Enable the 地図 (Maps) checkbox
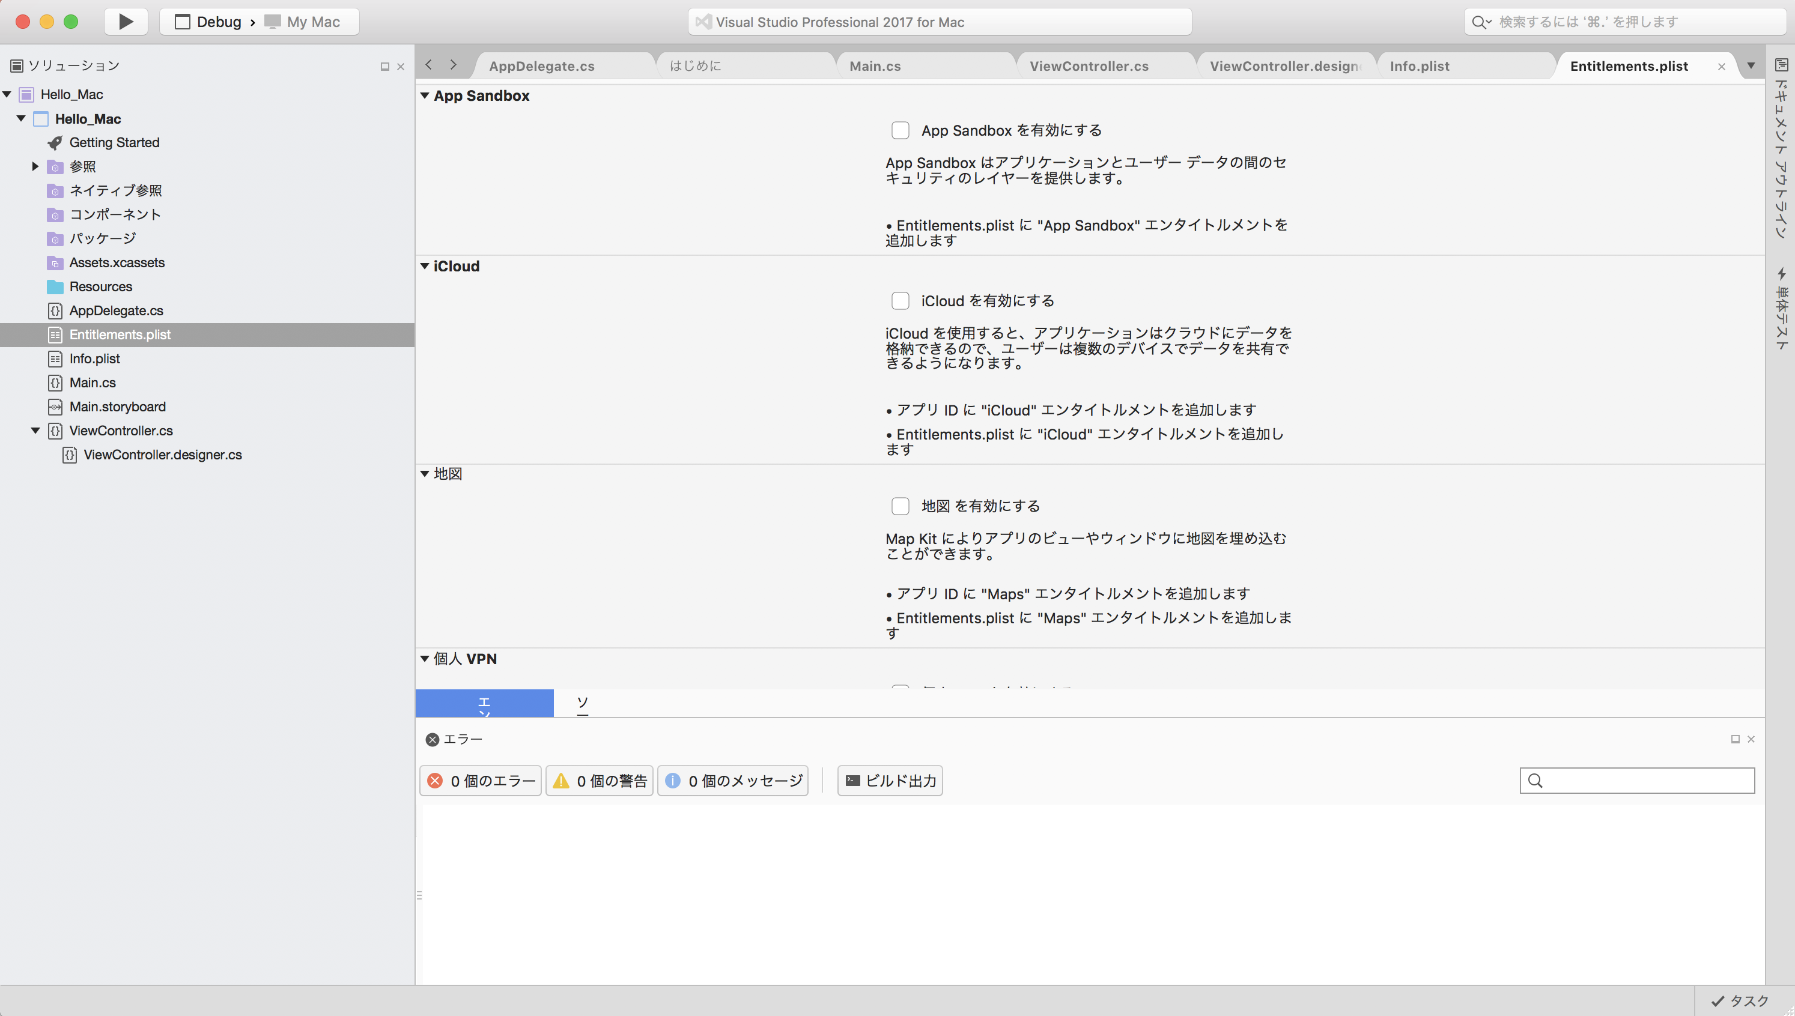 click(901, 506)
